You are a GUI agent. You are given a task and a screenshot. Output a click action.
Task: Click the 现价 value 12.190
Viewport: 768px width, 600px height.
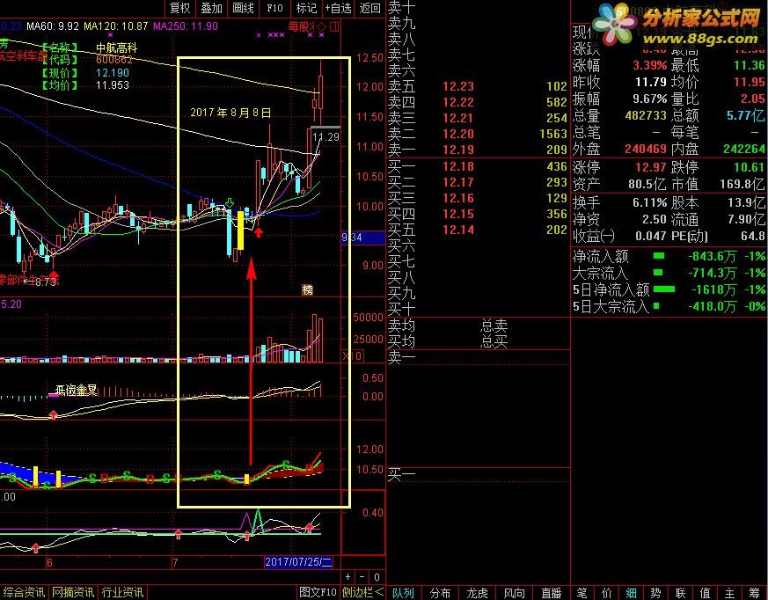point(113,73)
